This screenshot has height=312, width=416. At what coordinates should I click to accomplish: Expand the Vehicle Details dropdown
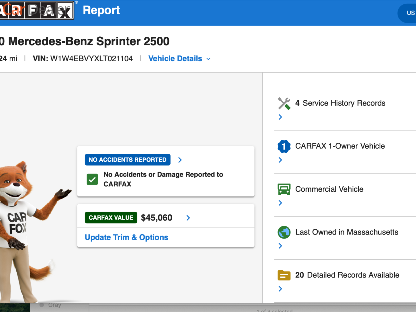tap(179, 59)
